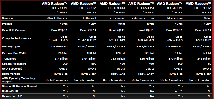Select the Yes** BluRay 3D cell
This screenshot has width=214, height=99.
click(179, 91)
